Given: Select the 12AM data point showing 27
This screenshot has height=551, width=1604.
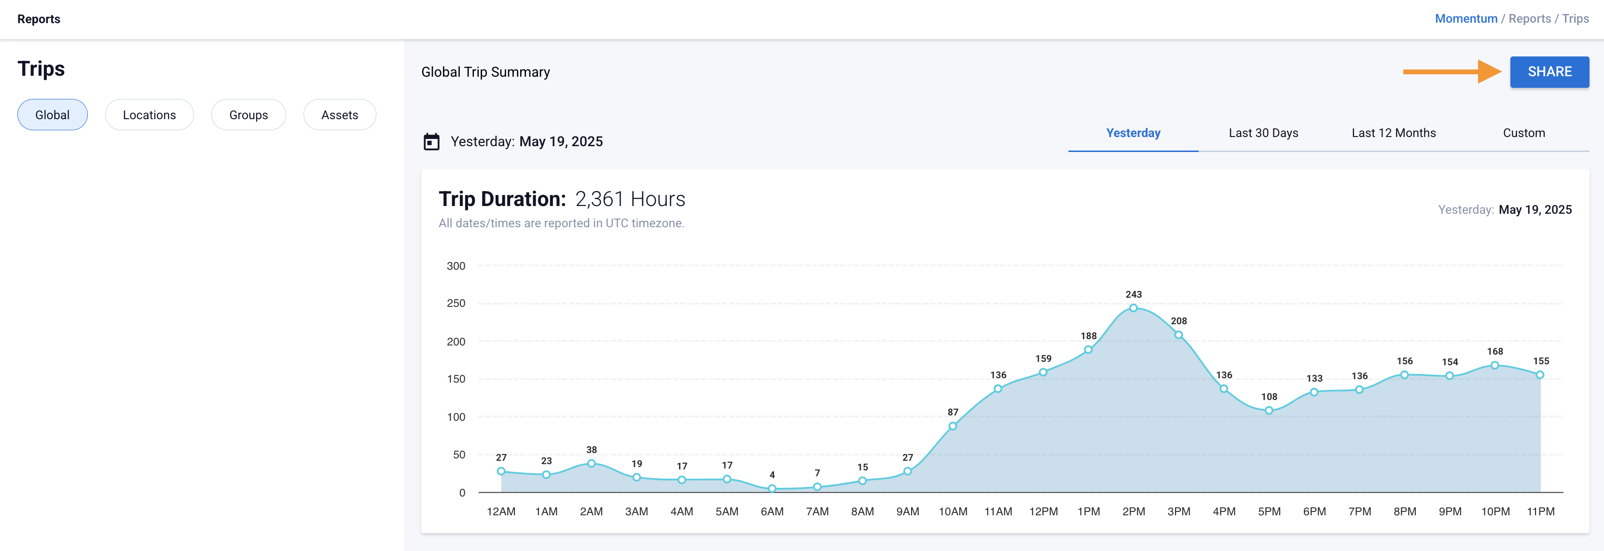Looking at the screenshot, I should [501, 471].
